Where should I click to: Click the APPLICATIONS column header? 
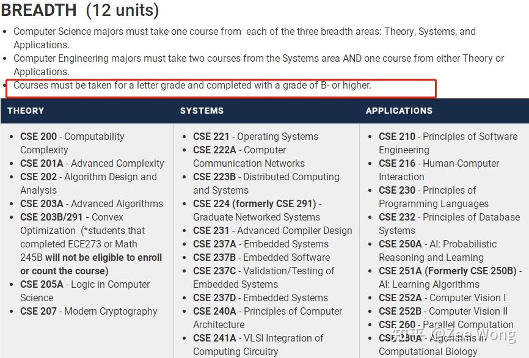pos(399,111)
